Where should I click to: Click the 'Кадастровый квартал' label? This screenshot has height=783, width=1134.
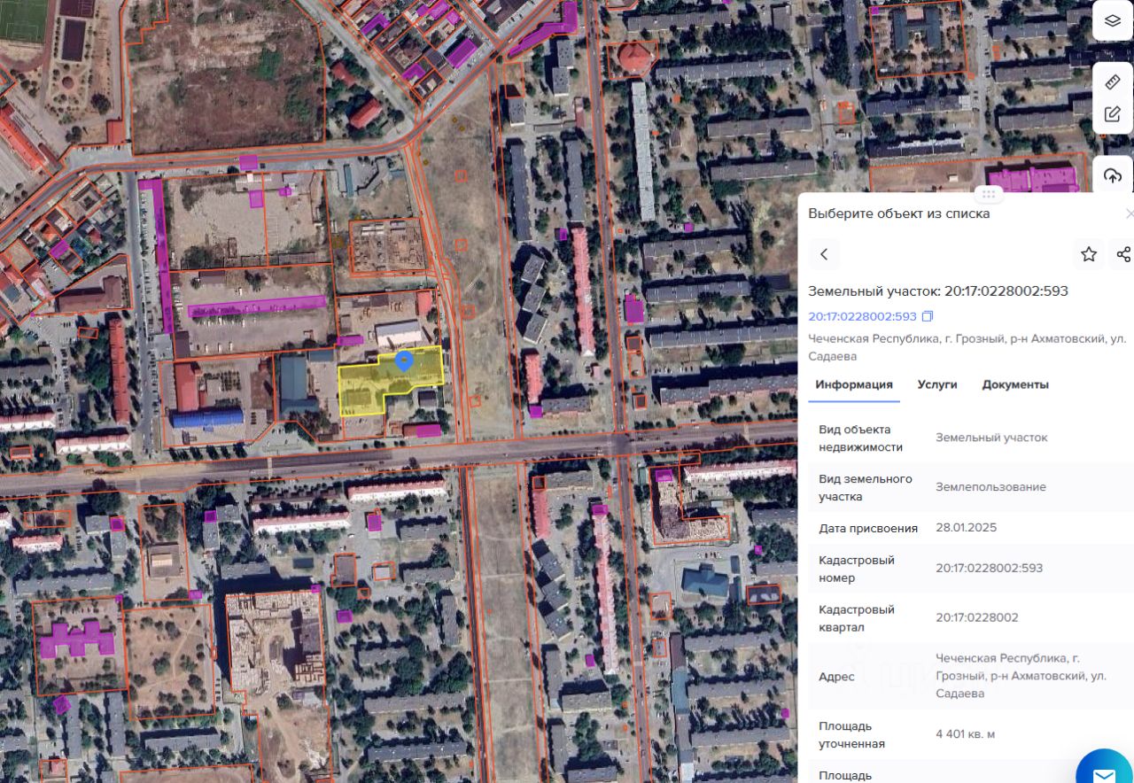857,618
